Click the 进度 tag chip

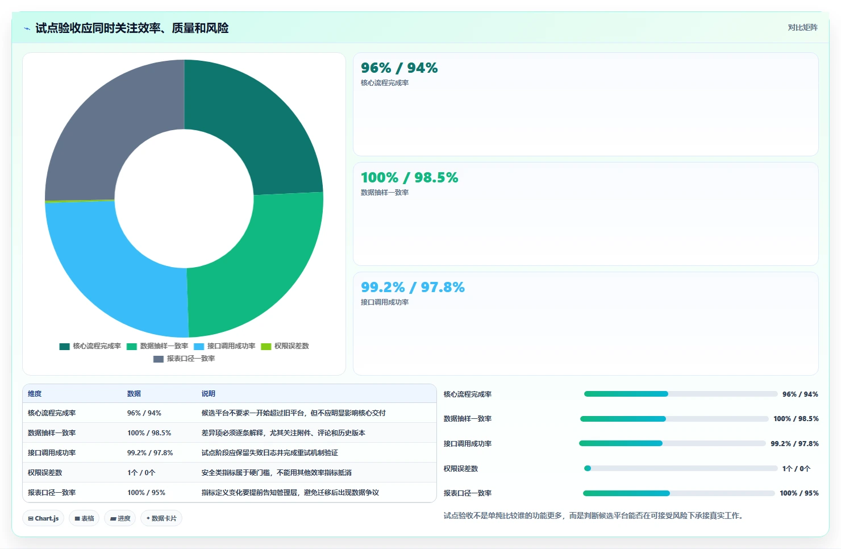[120, 518]
